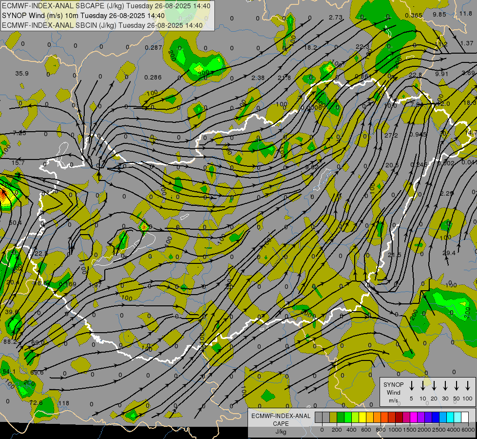Click the 2.73 value on the map
477x439 pixels.
(x=336, y=18)
